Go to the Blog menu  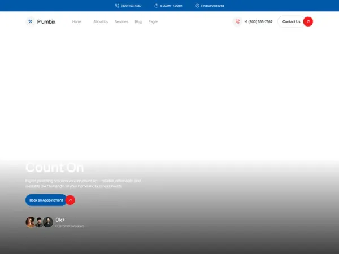138,21
